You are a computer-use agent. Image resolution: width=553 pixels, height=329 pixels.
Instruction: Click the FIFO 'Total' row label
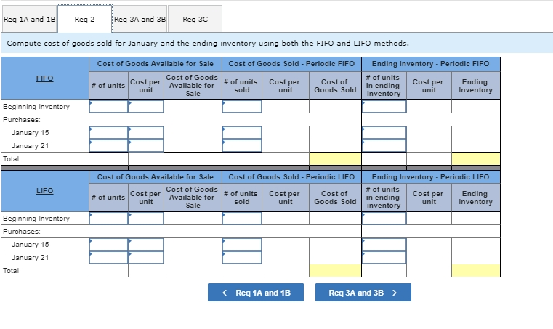(11, 158)
